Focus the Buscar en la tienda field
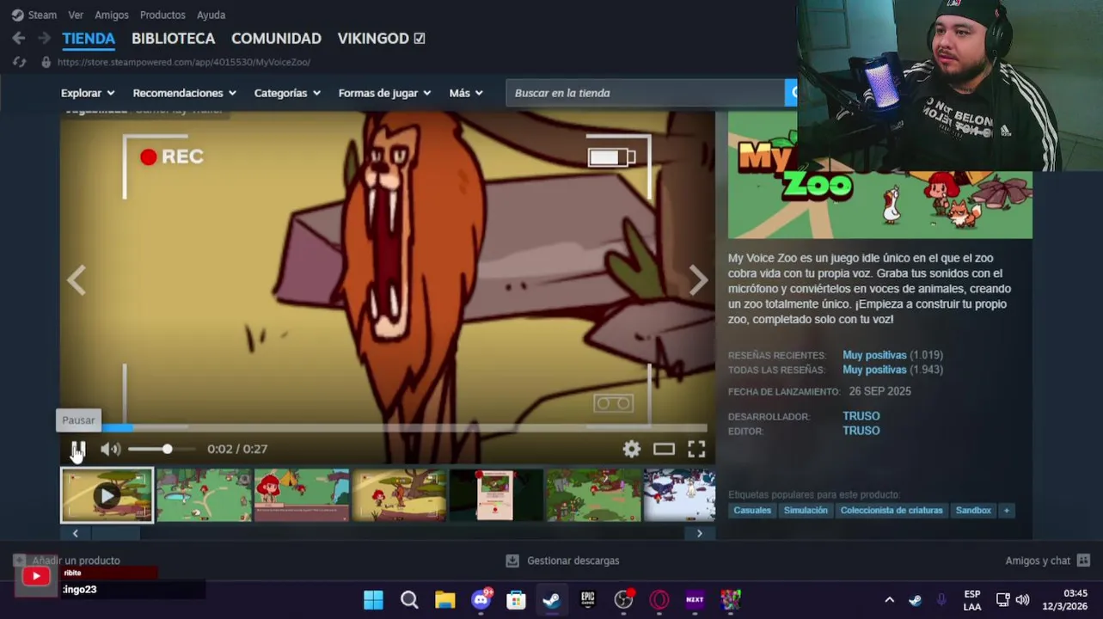Image resolution: width=1103 pixels, height=619 pixels. coord(645,93)
